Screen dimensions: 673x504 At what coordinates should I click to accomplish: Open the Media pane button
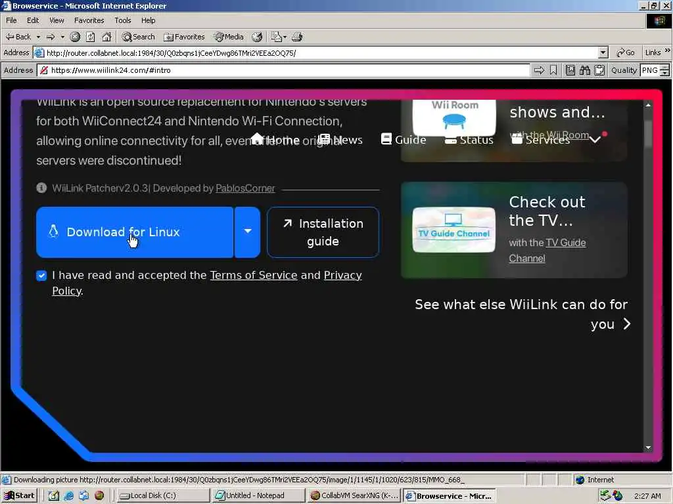tap(229, 37)
